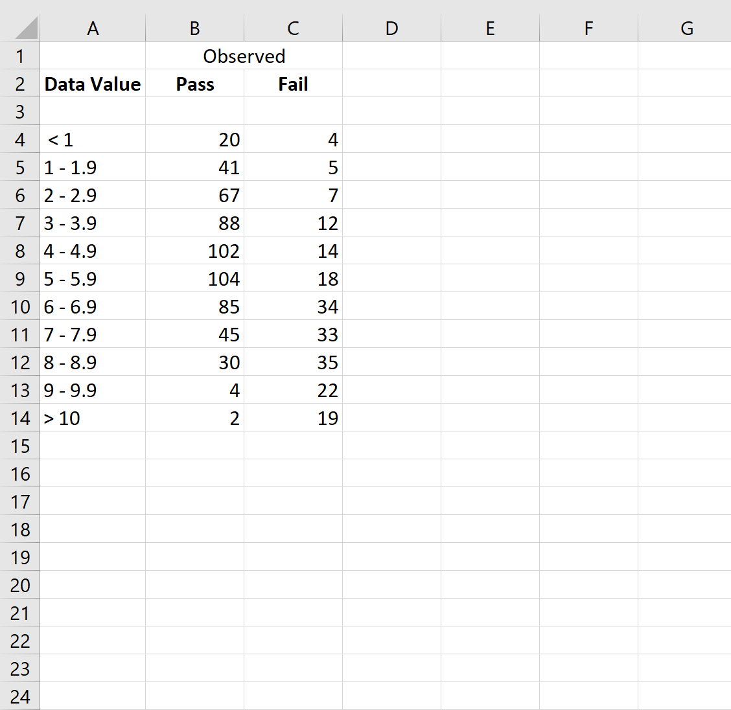This screenshot has width=731, height=710.
Task: Click Pass value 67
Action: pos(195,195)
